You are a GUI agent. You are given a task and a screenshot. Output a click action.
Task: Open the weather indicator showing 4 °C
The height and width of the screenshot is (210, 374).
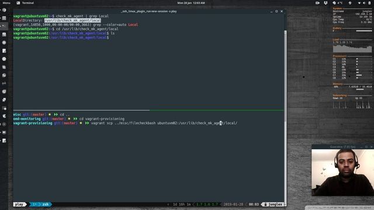(338, 3)
